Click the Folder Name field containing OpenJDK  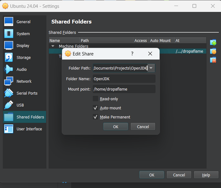[124, 79]
